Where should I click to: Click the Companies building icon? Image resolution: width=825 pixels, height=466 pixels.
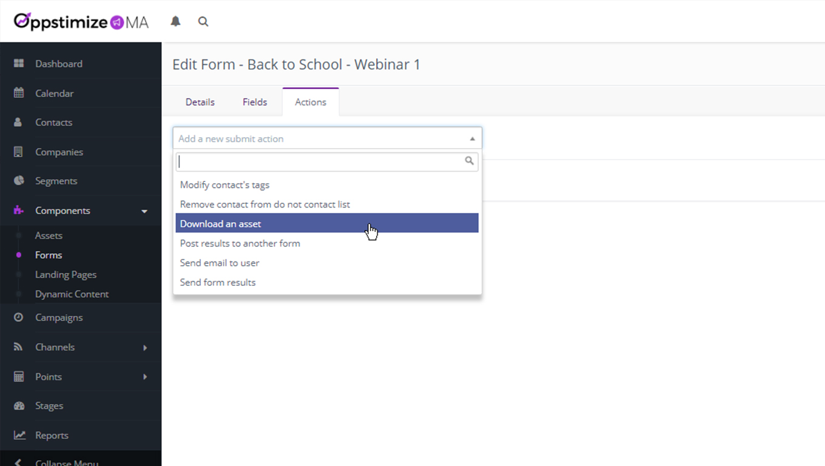18,152
